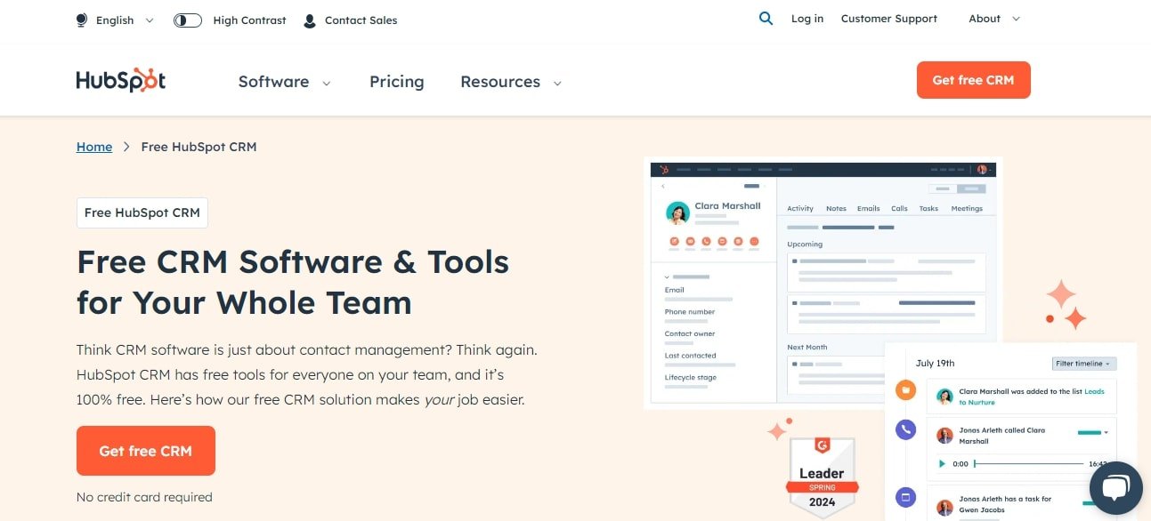The width and height of the screenshot is (1151, 521).
Task: Open the chat widget bubble
Action: click(1115, 487)
